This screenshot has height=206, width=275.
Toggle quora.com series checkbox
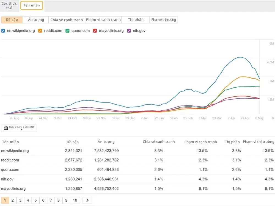click(67, 31)
